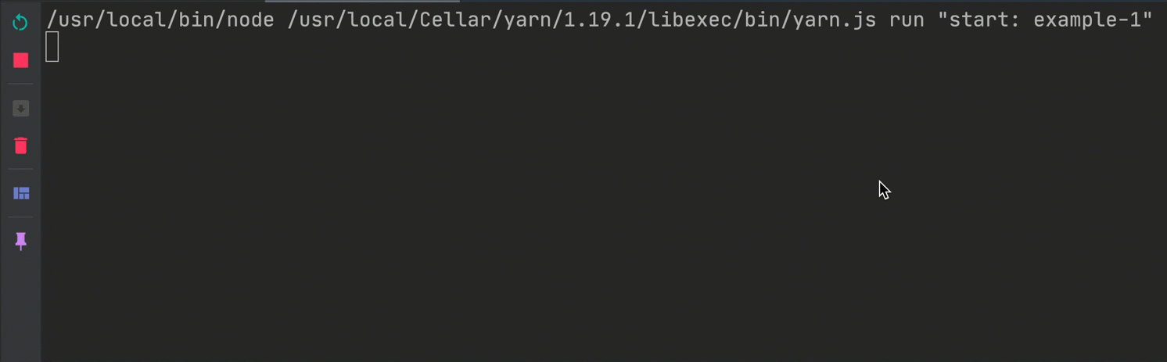The height and width of the screenshot is (362, 1167).
Task: Click the quoted "start: example-1" script name
Action: (x=1044, y=20)
